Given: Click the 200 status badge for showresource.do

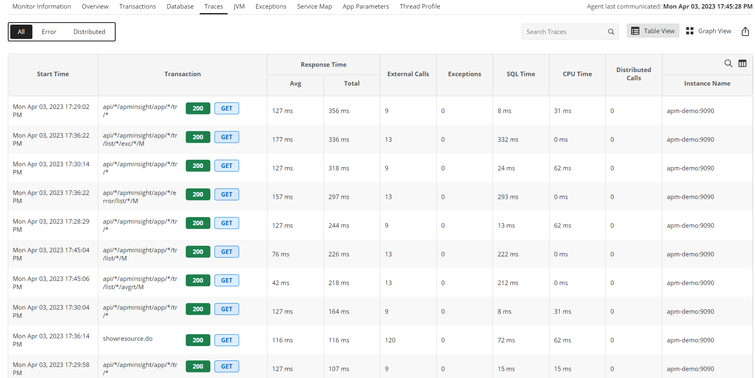Looking at the screenshot, I should (x=198, y=340).
